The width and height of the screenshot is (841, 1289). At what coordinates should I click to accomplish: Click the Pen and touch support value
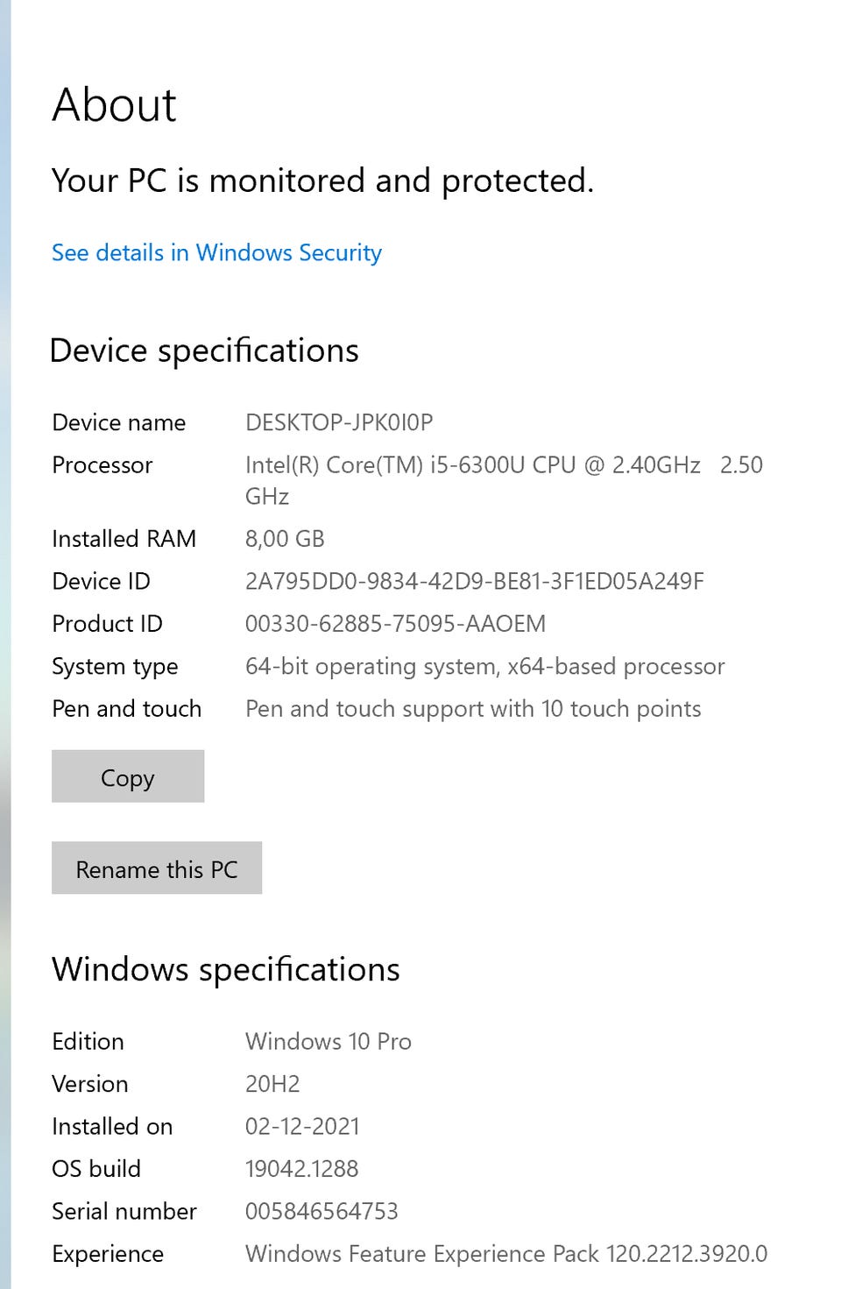(473, 709)
